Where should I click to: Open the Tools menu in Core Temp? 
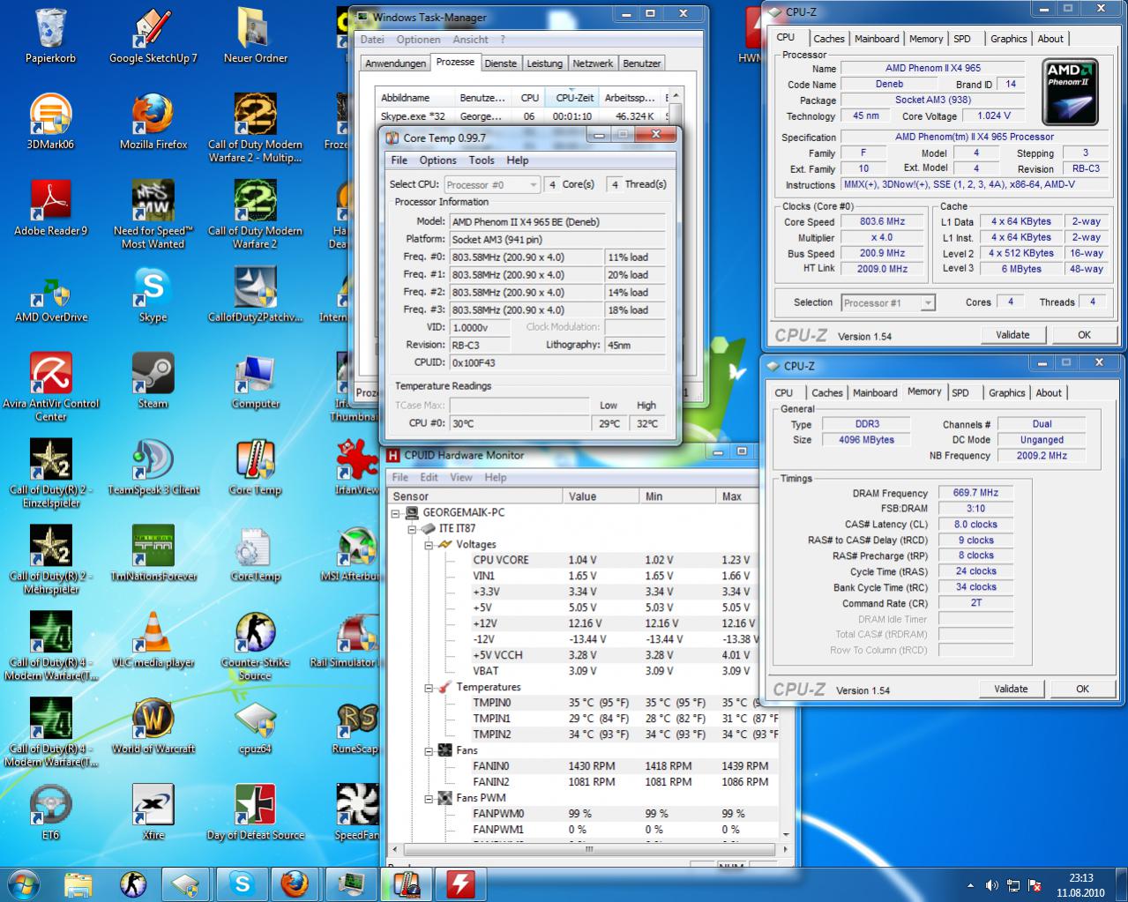(x=482, y=160)
